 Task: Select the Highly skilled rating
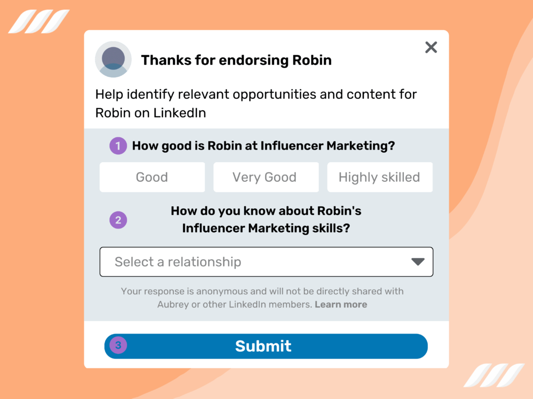[x=379, y=177]
